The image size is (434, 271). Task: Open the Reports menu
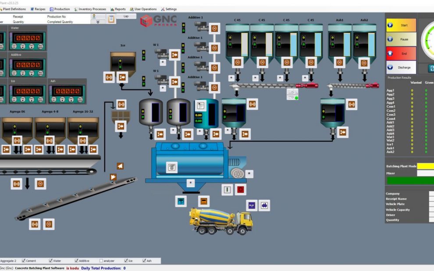pyautogui.click(x=118, y=9)
